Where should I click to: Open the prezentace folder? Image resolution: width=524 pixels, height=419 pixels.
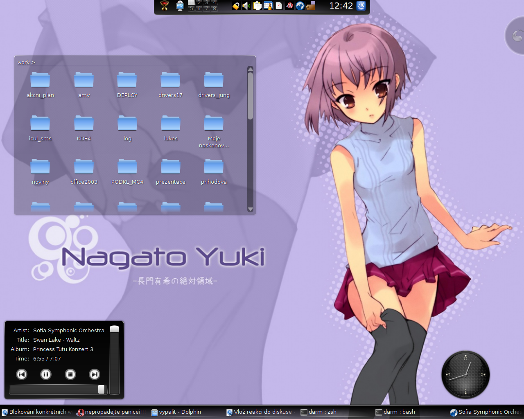pyautogui.click(x=171, y=171)
